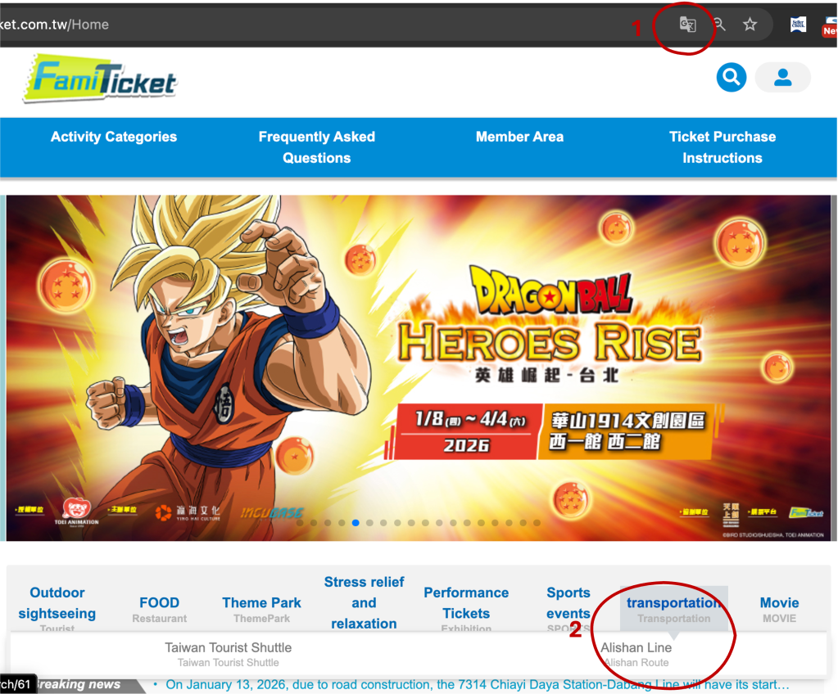Screen dimensions: 838x694
Task: Open the Chiayi Daya Station news link
Action: [x=477, y=684]
